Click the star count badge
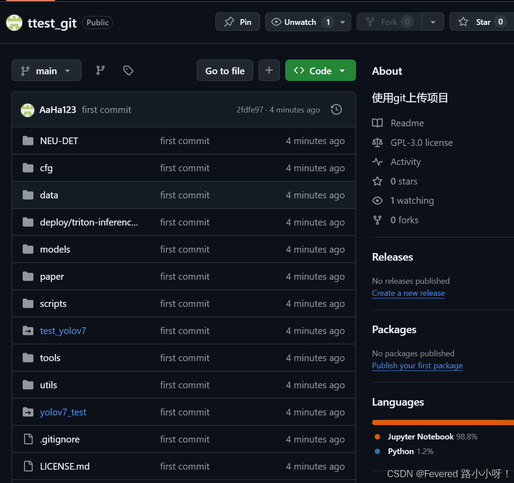This screenshot has height=483, width=514. coord(500,22)
